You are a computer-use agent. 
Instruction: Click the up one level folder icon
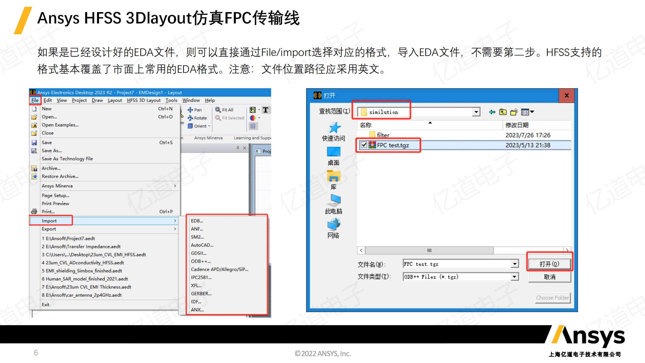(x=503, y=112)
